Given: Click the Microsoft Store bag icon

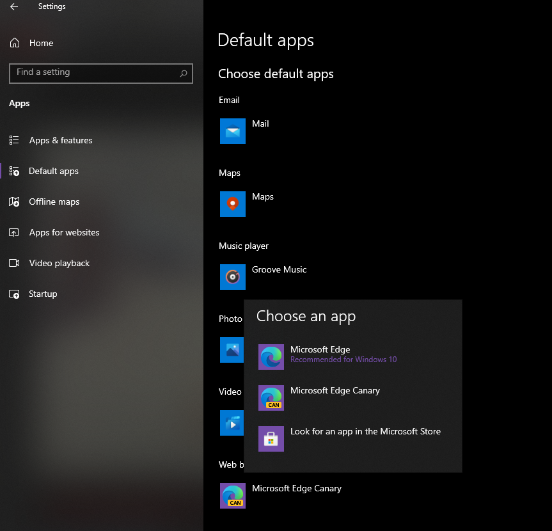Looking at the screenshot, I should [x=271, y=439].
